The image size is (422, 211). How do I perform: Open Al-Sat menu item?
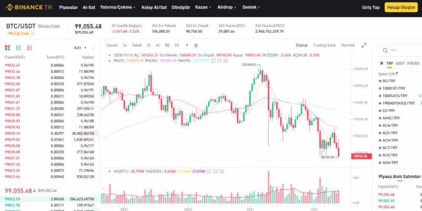coord(89,7)
